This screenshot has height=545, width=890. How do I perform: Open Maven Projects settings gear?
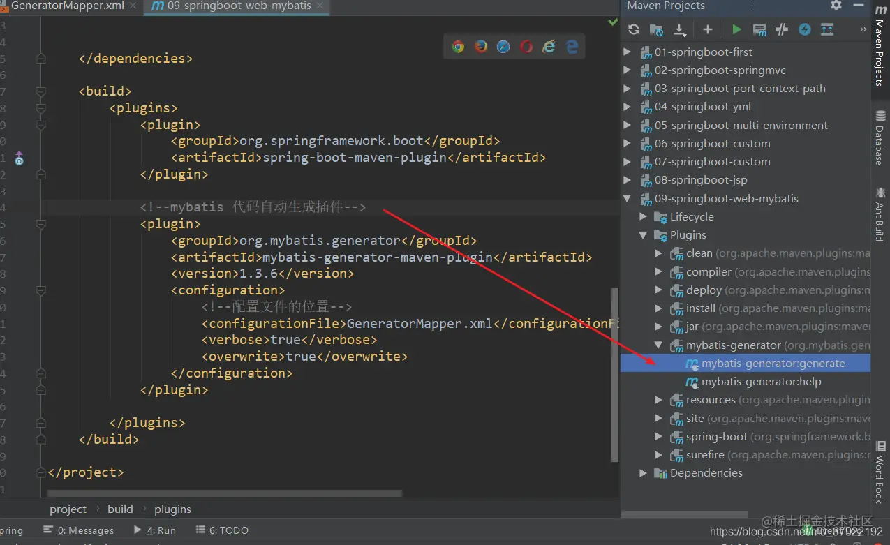coord(836,6)
